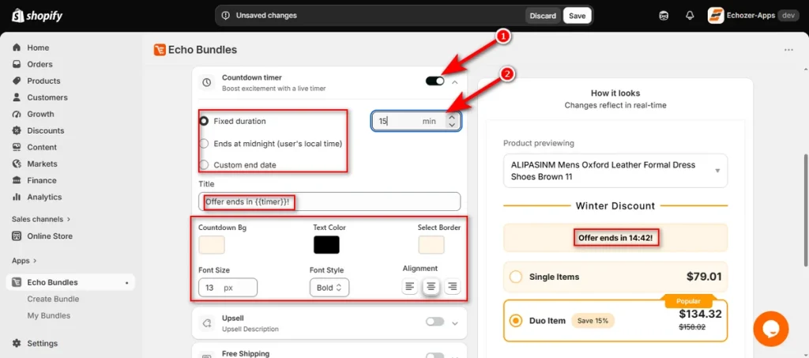809x358 pixels.
Task: Expand Sales channels in sidebar
Action: [41, 219]
